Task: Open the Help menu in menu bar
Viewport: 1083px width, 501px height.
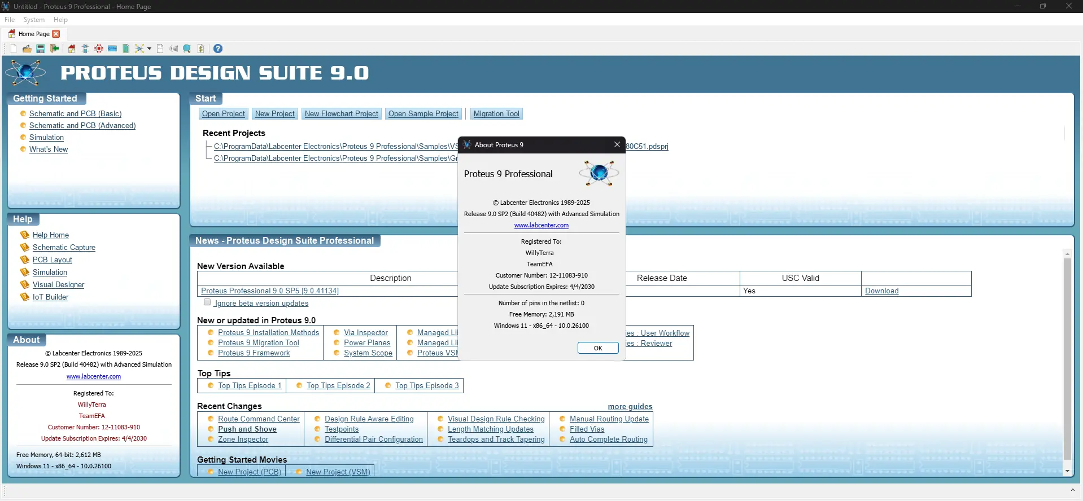Action: [x=60, y=20]
